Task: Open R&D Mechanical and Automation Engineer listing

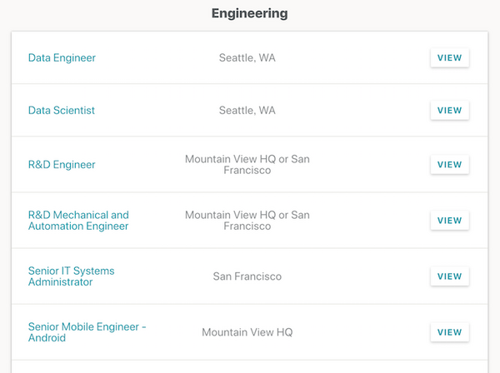Action: (78, 221)
